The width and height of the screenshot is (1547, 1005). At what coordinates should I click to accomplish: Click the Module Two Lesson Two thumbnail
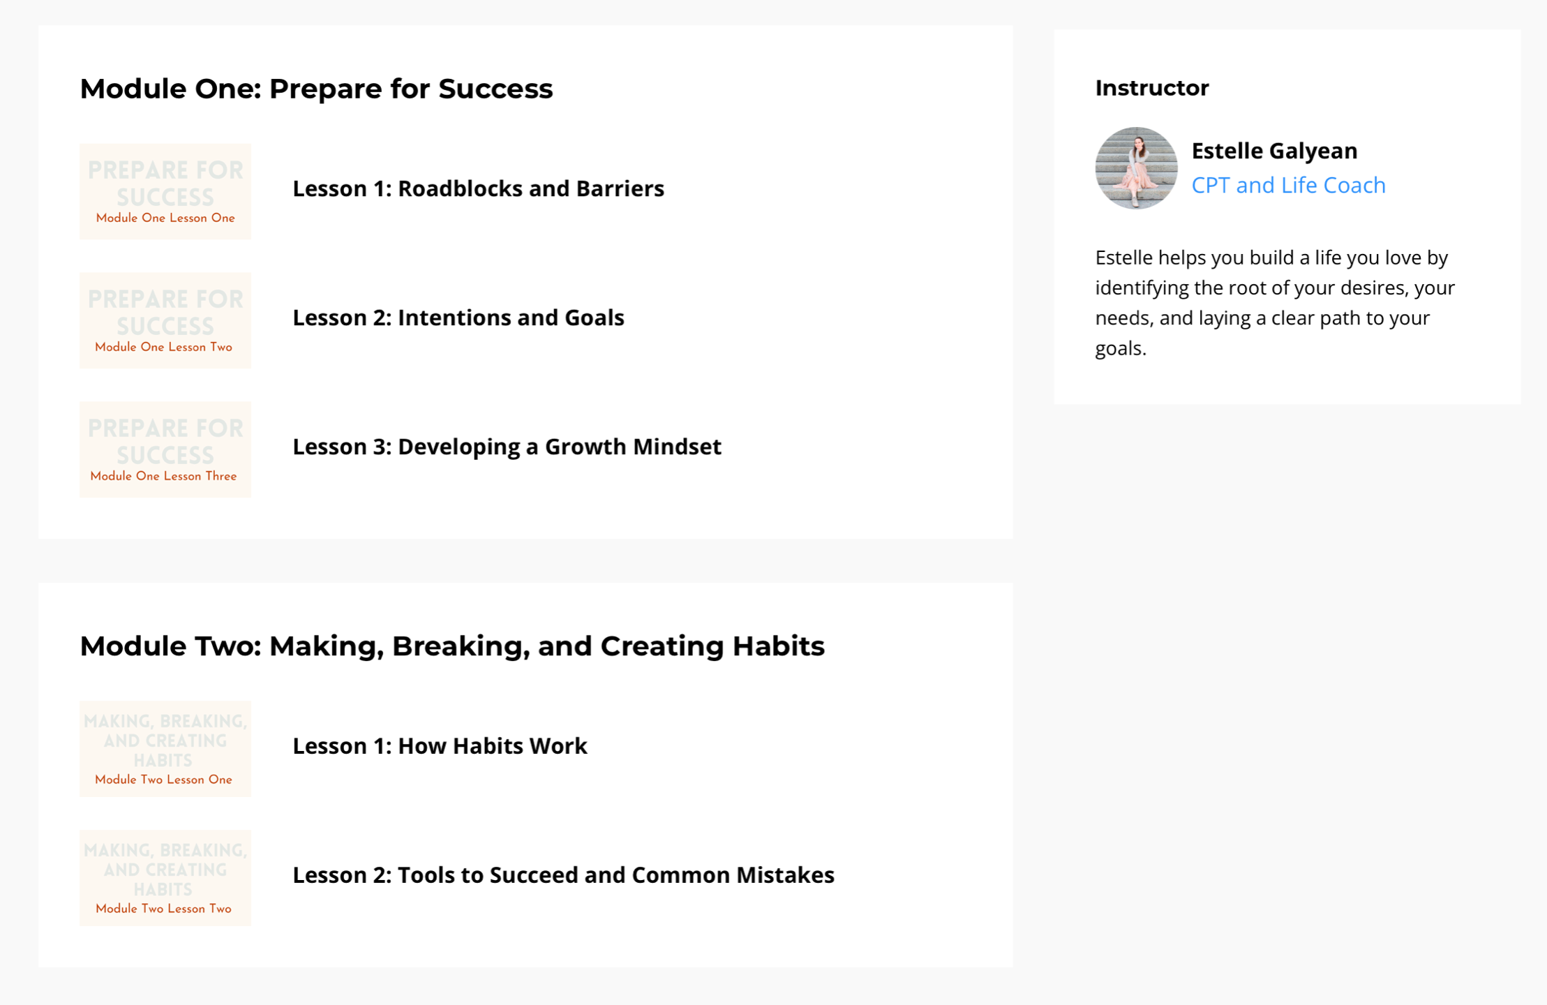click(165, 878)
